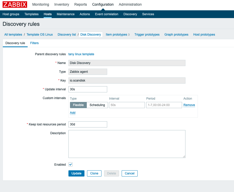
Task: Click the Keep lost resources period field
Action: click(x=88, y=124)
